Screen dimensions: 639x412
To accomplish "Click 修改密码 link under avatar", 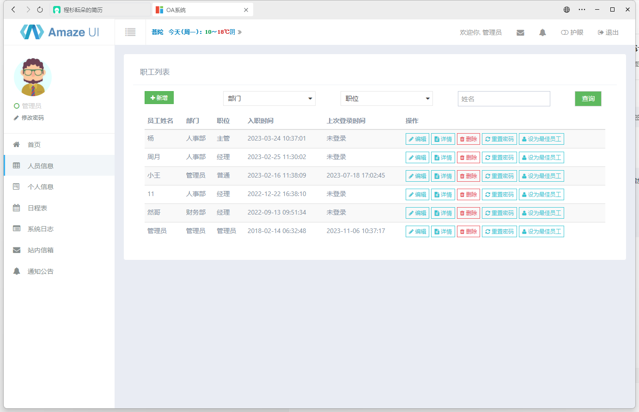I will [x=29, y=118].
